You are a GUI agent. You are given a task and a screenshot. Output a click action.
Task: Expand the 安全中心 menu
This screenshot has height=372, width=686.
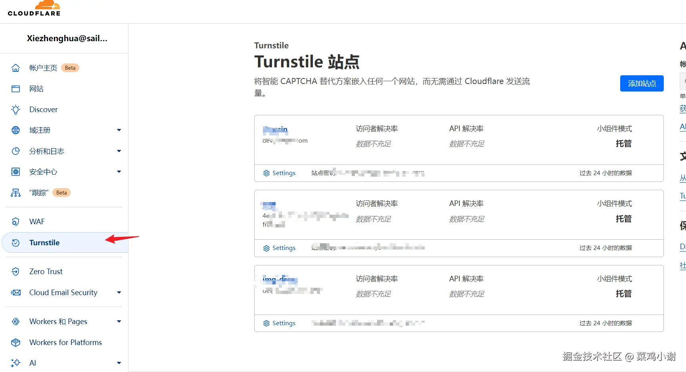(x=119, y=172)
